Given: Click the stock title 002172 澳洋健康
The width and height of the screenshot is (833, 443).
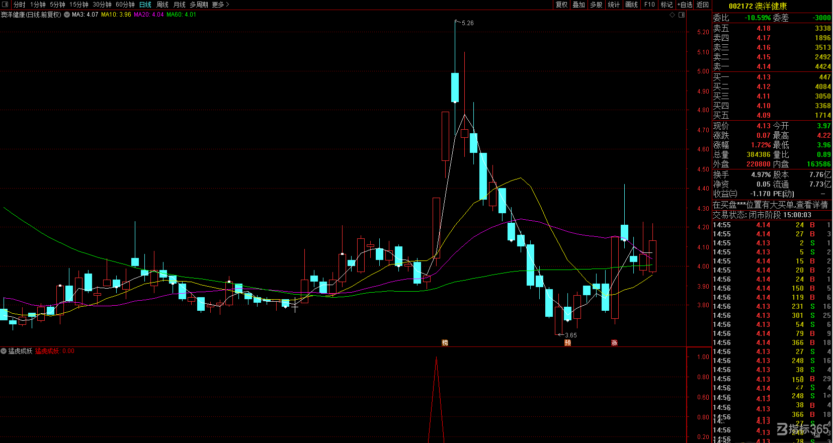Looking at the screenshot, I should (x=758, y=6).
